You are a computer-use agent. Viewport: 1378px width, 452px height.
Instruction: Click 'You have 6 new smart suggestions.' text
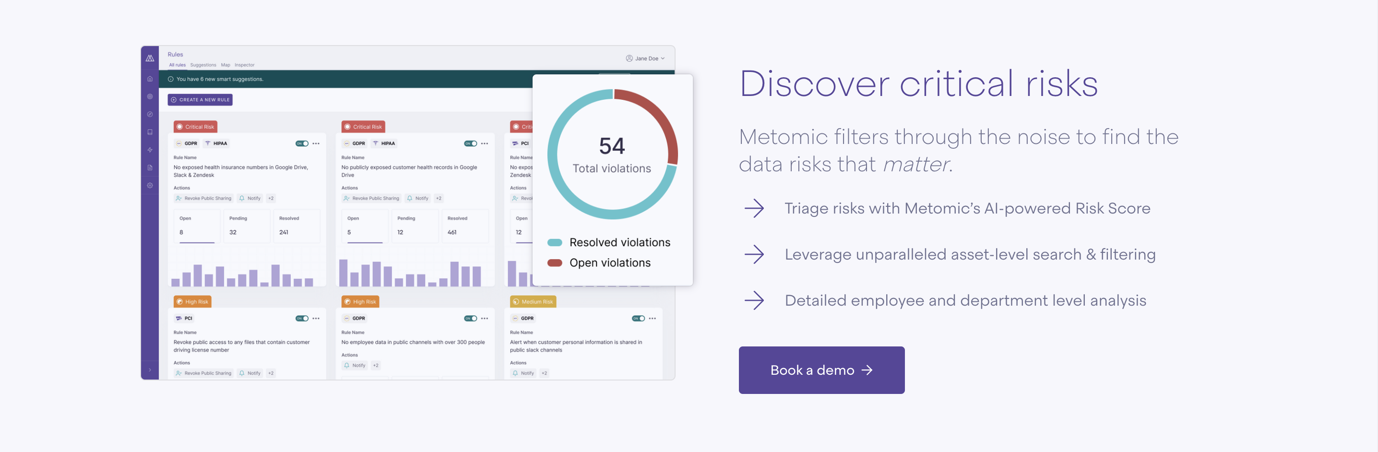coord(219,79)
